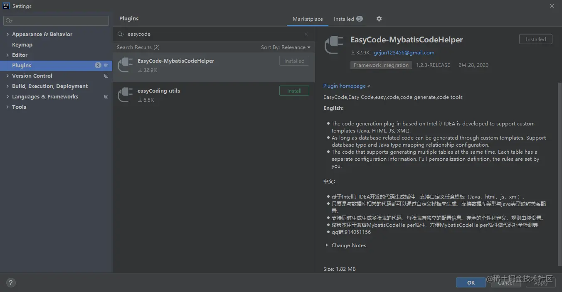Expand the Change Notes section
Viewport: 562px width, 292px height.
(x=327, y=245)
